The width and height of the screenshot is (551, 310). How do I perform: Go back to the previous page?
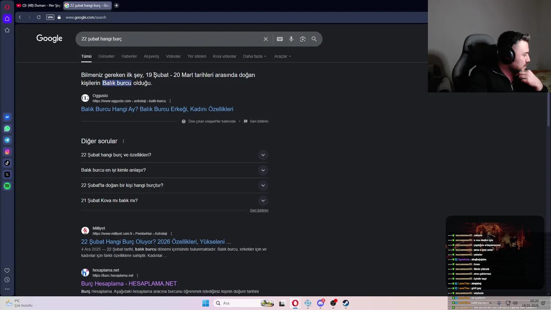pos(20,17)
